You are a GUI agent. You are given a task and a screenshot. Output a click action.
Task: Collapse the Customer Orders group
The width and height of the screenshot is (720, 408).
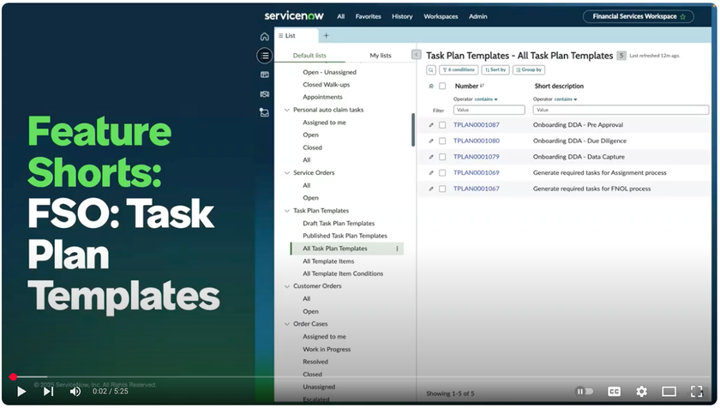point(287,286)
